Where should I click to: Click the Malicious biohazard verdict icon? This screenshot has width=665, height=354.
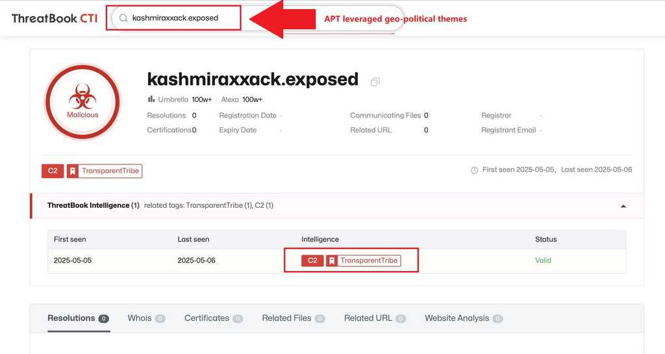82,102
